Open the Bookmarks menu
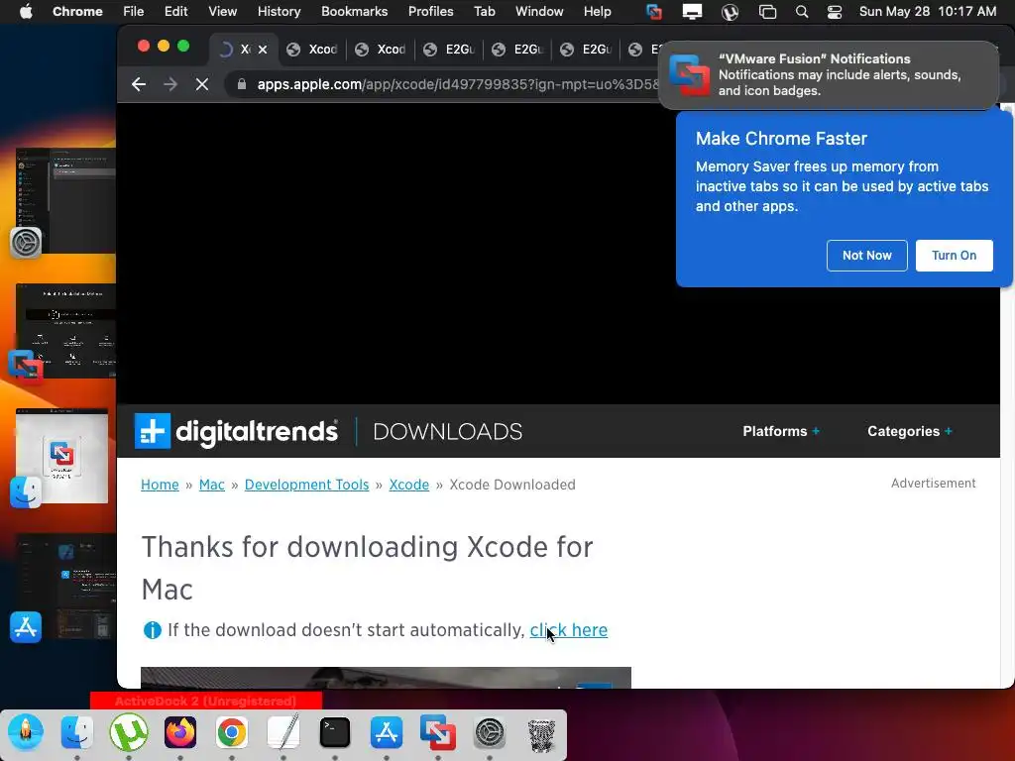Screen dimensions: 1015x761 pos(354,12)
